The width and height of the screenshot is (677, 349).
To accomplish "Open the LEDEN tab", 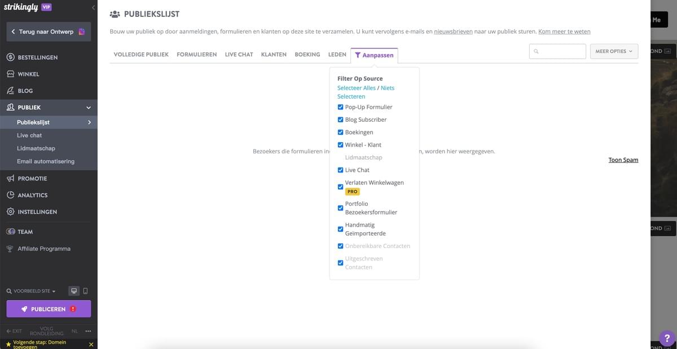I will pos(337,54).
